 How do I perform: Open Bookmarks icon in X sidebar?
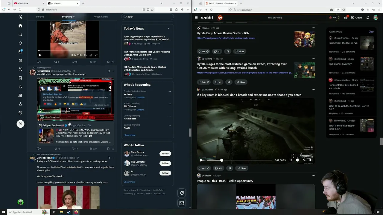click(x=20, y=78)
